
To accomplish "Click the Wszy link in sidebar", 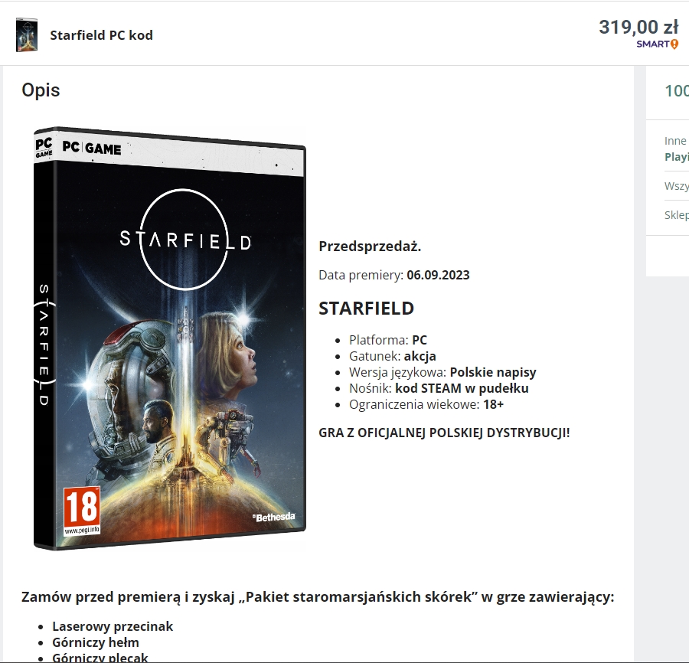I will [x=677, y=186].
